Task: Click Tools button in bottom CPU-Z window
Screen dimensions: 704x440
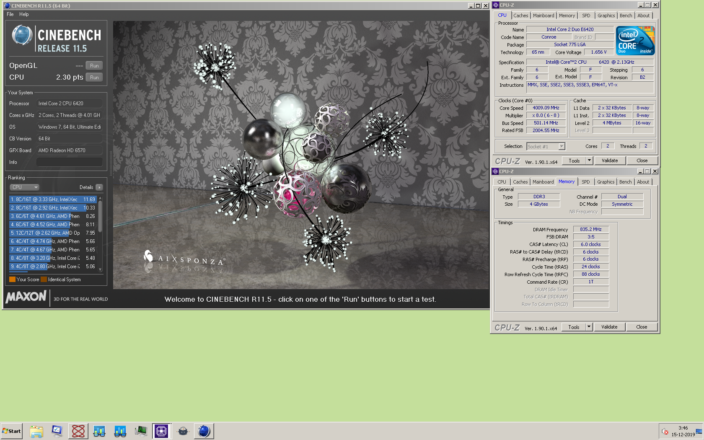Action: [x=574, y=327]
